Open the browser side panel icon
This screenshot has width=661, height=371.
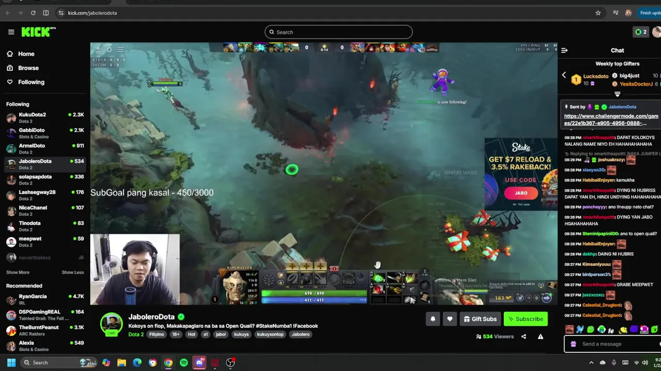pos(46,13)
